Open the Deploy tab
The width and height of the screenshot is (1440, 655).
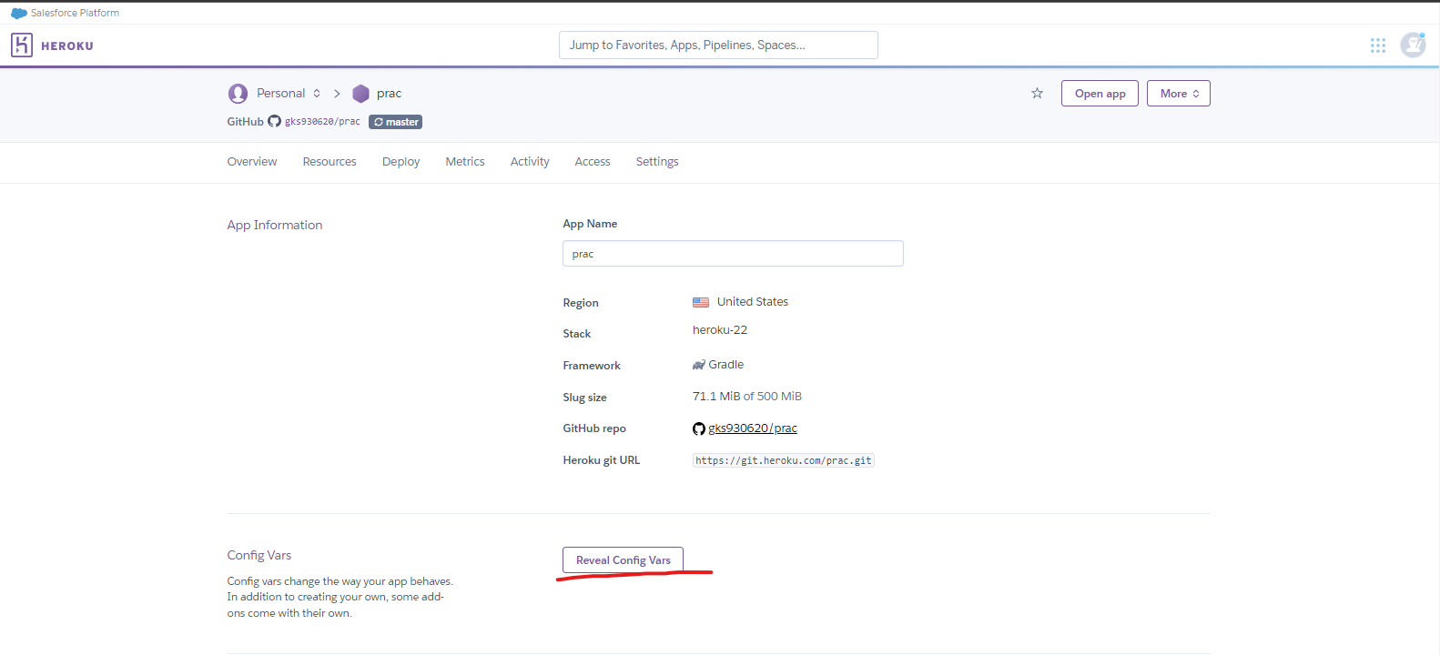click(401, 162)
